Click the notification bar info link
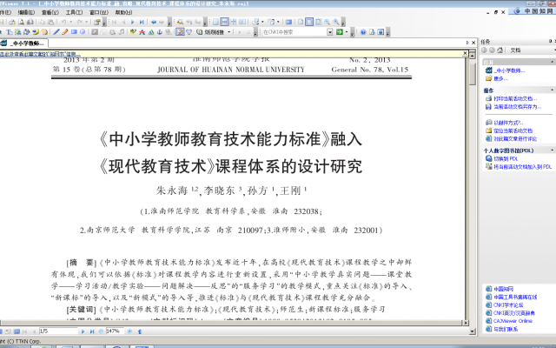The height and width of the screenshot is (348, 556). [40, 54]
